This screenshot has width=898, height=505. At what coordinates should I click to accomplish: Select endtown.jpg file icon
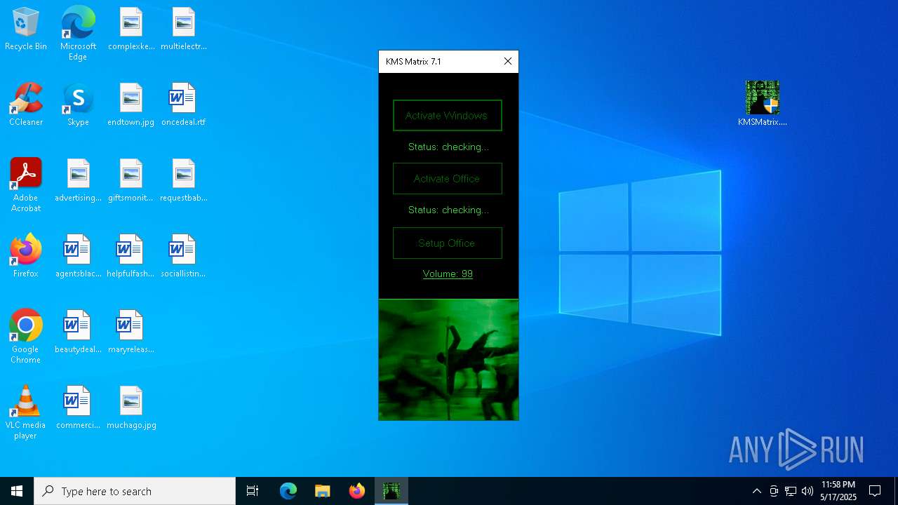click(131, 105)
